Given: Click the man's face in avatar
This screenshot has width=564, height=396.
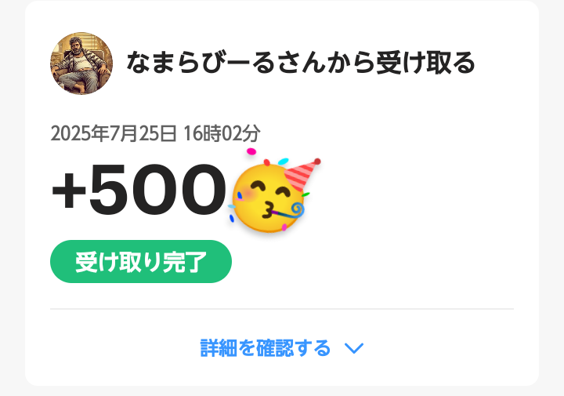Looking at the screenshot, I should tap(76, 45).
